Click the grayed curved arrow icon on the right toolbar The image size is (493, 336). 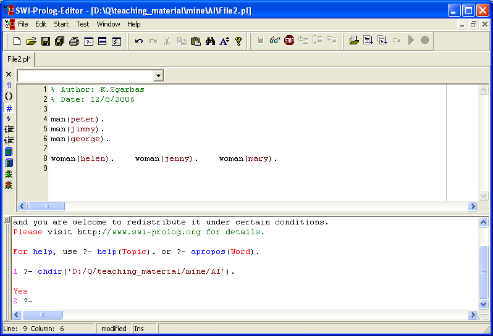point(397,40)
